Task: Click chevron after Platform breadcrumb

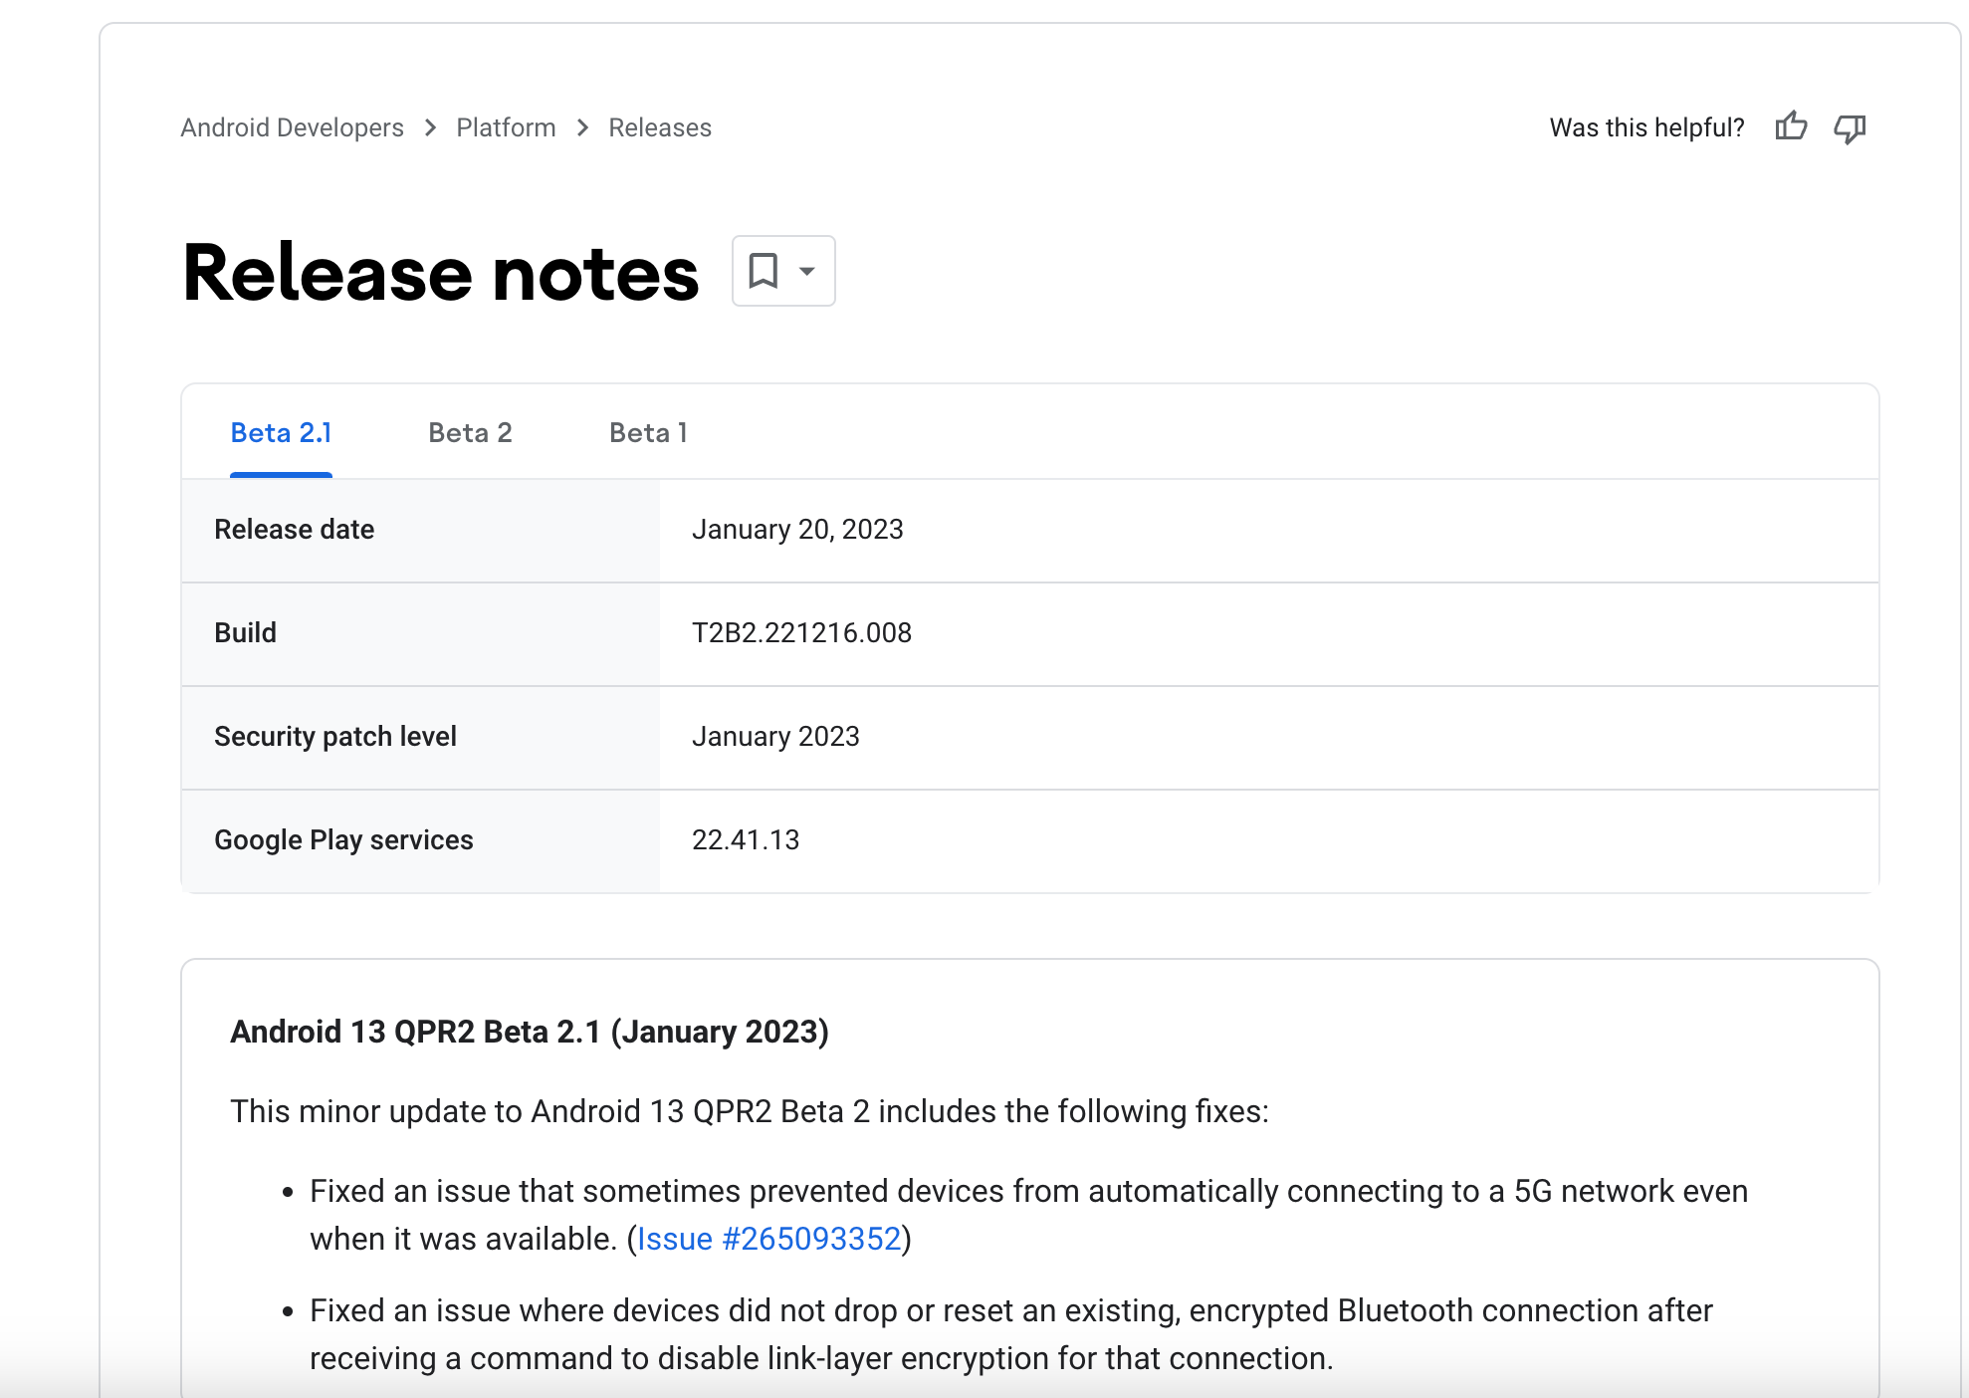Action: pos(583,128)
